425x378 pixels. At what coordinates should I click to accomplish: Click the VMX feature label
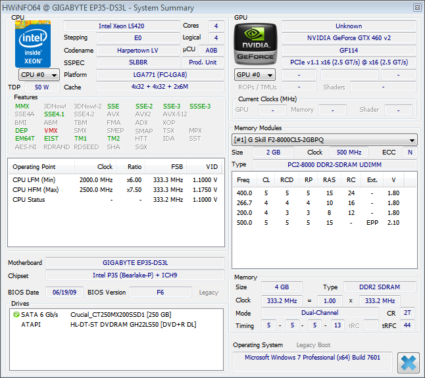pos(51,131)
